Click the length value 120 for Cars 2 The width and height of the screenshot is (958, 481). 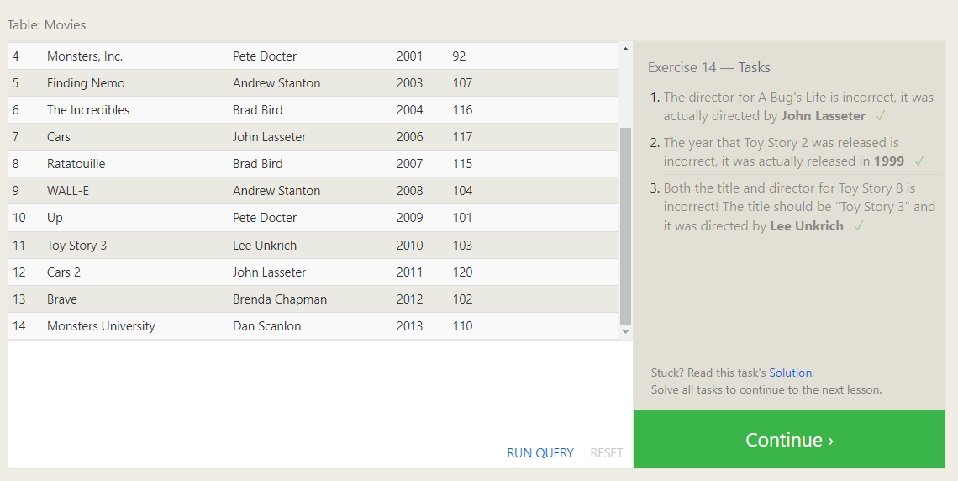click(462, 272)
